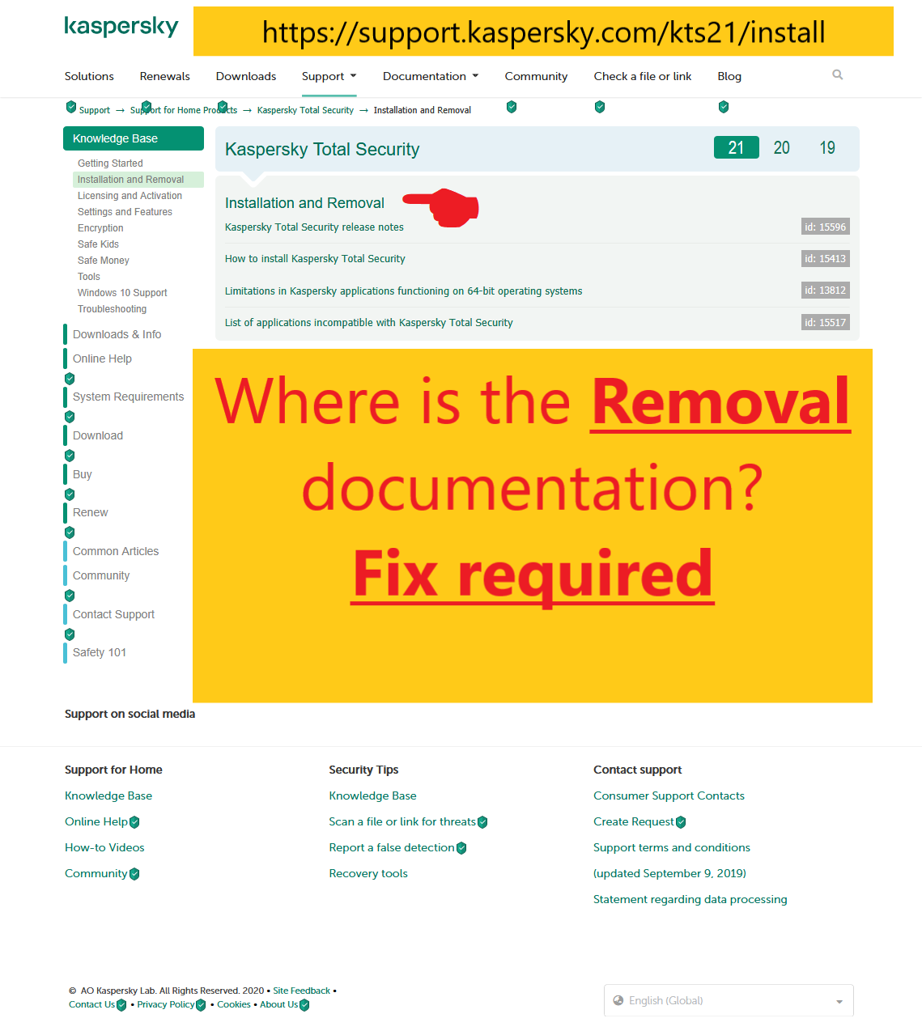
Task: Open List of incompatible applications article
Action: 368,323
